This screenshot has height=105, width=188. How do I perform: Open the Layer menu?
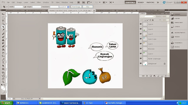(x=26, y=2)
